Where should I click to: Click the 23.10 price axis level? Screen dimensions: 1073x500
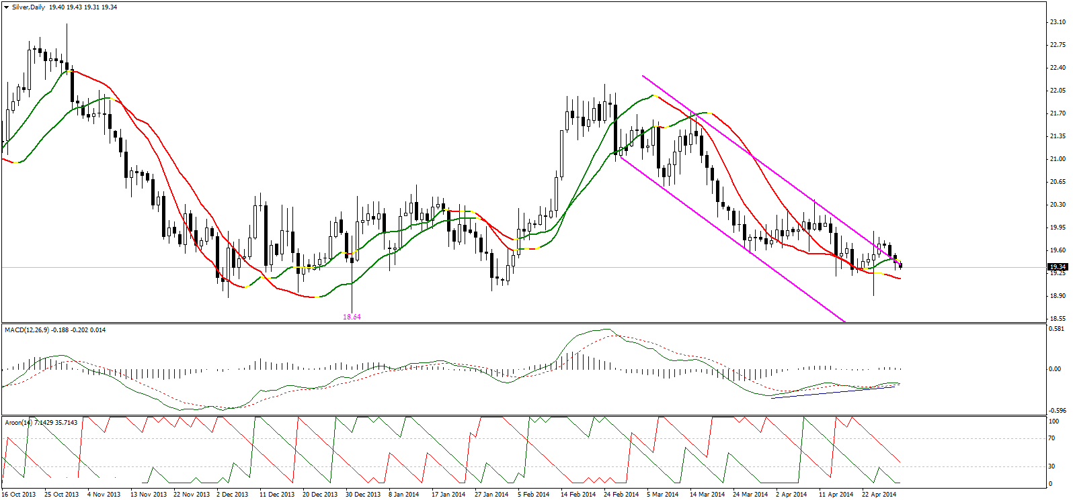pyautogui.click(x=1058, y=22)
